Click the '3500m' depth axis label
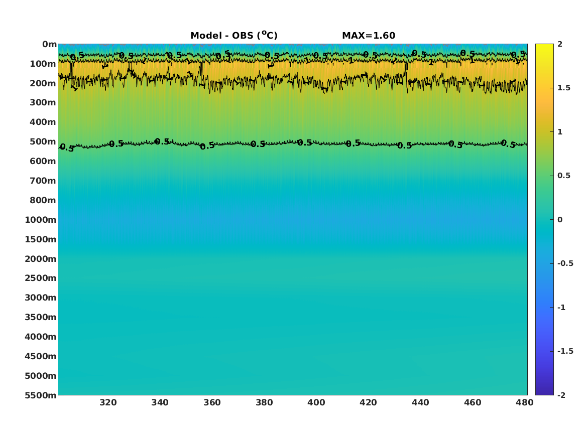 point(41,317)
